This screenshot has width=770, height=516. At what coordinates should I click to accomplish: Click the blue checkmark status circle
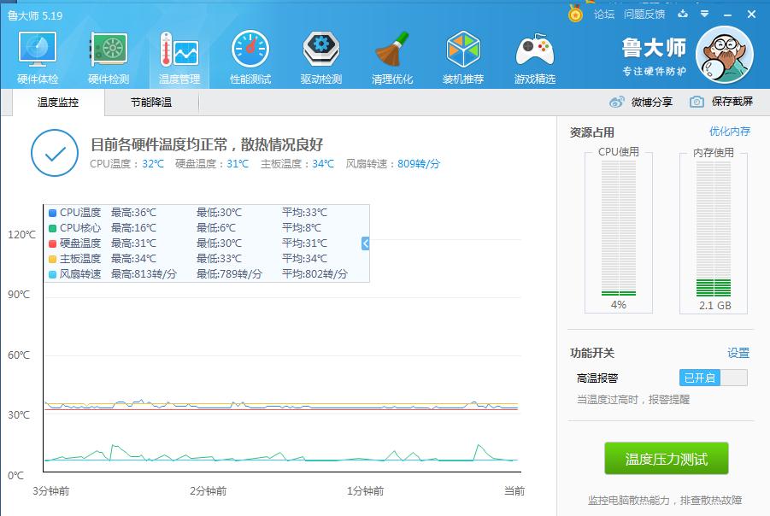pos(55,153)
